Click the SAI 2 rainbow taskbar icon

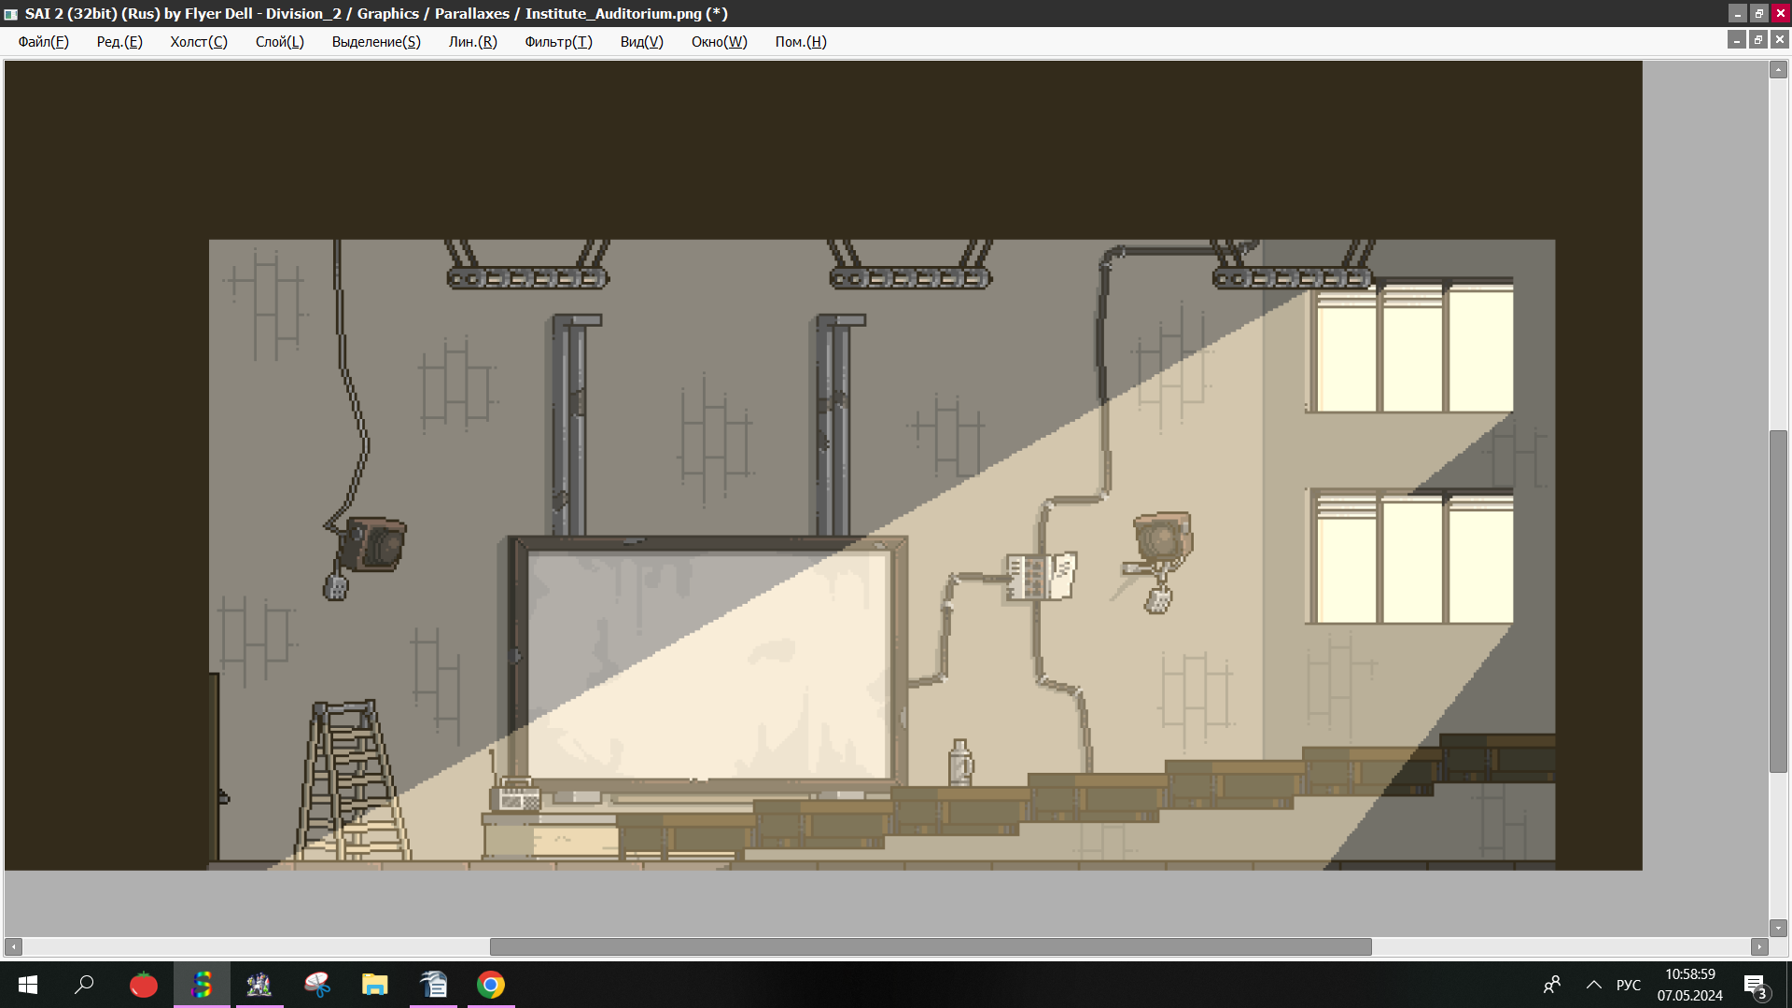[202, 985]
